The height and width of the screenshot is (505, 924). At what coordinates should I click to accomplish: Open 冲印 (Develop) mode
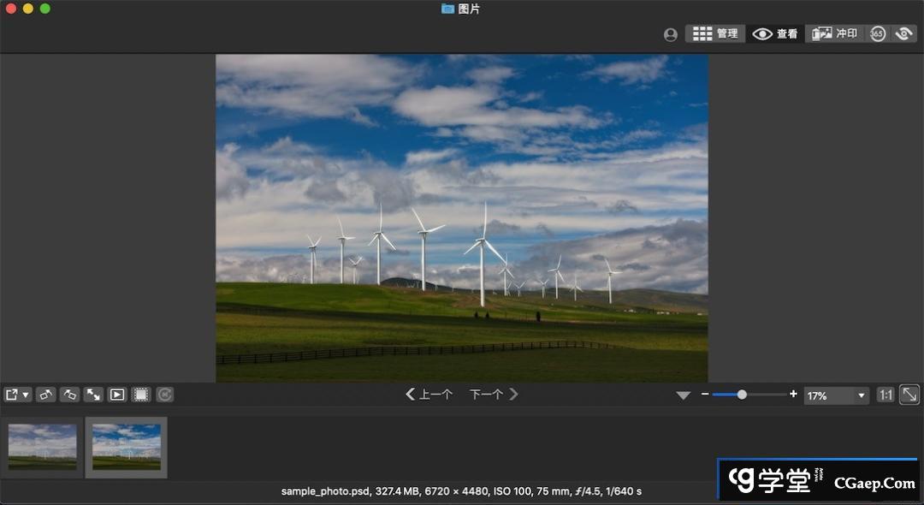click(x=834, y=33)
